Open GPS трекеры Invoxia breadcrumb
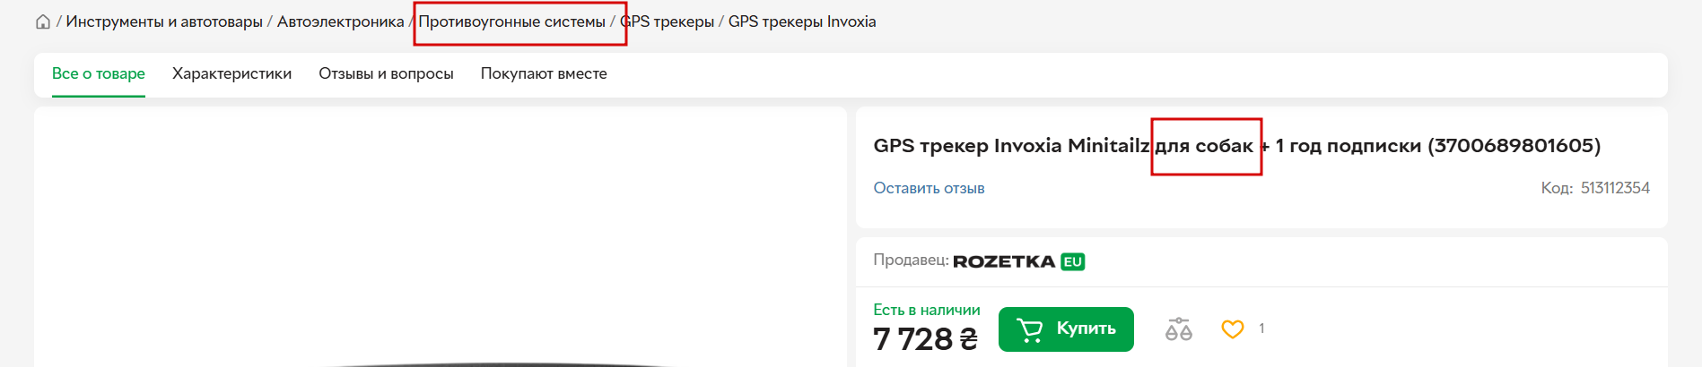The height and width of the screenshot is (367, 1702). pos(802,21)
